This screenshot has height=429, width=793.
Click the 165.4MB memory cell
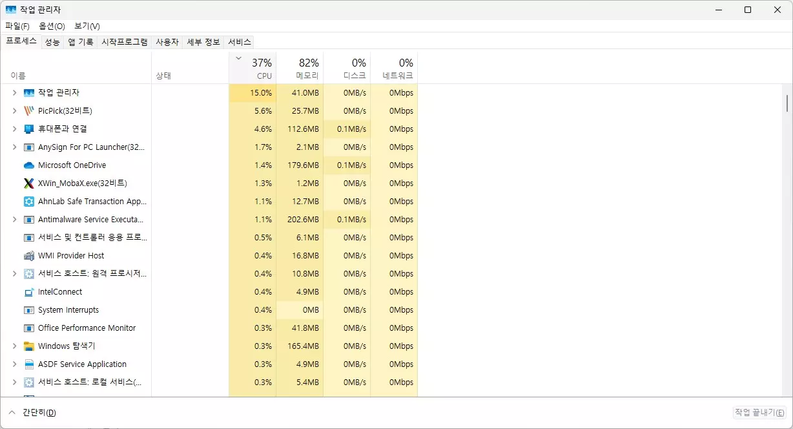pyautogui.click(x=300, y=346)
